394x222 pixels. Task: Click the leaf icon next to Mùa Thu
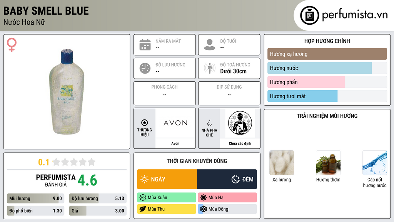[143, 209]
